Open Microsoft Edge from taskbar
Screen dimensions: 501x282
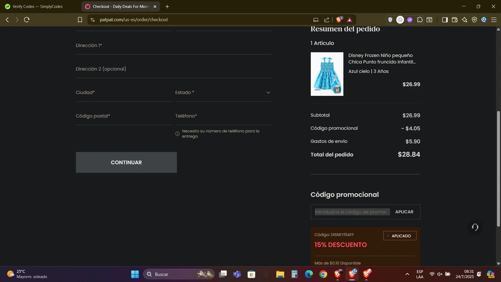click(x=309, y=274)
